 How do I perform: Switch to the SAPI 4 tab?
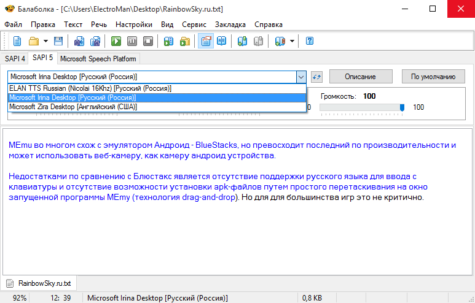point(15,59)
